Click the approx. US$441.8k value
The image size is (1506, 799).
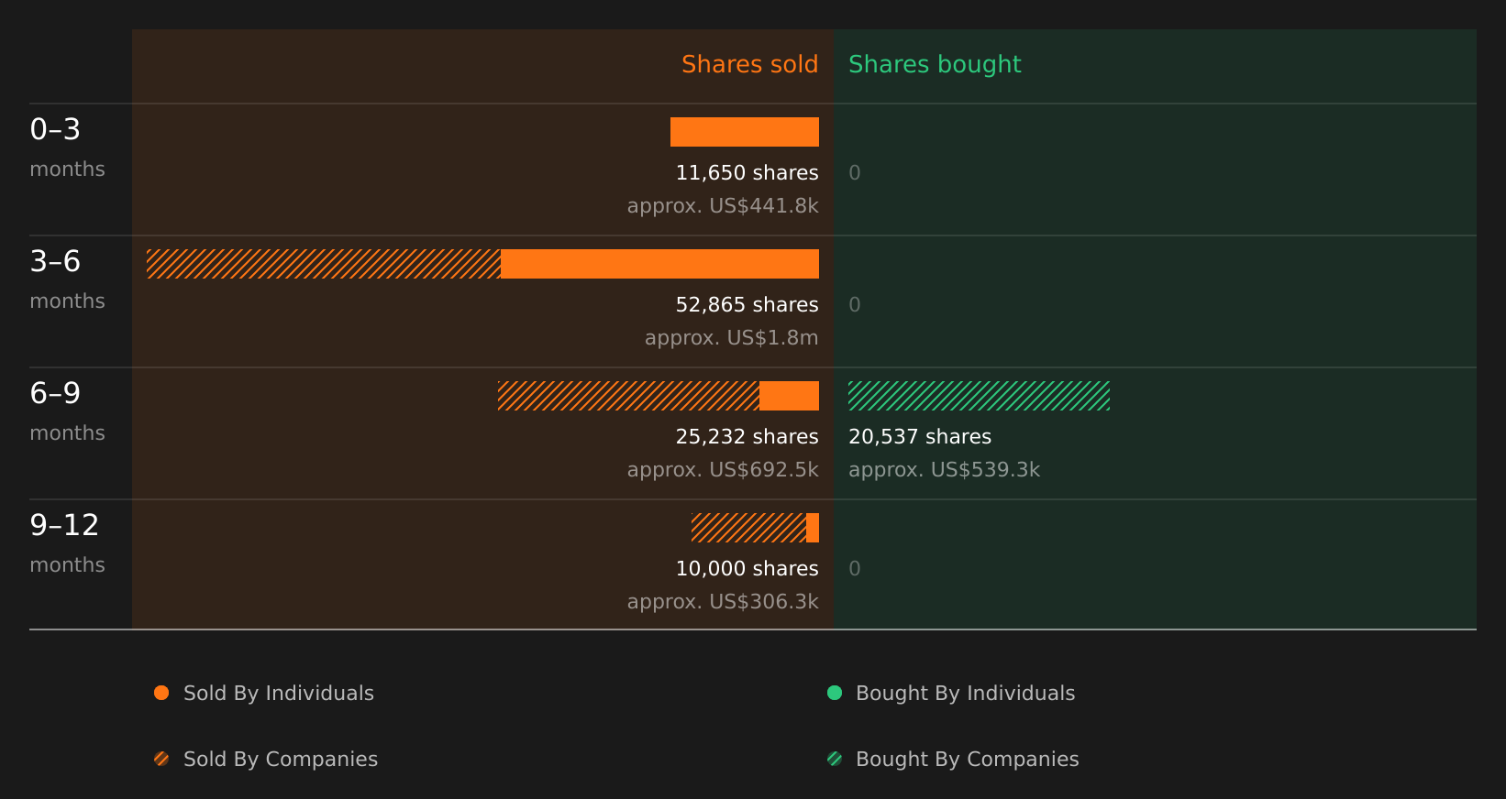pyautogui.click(x=723, y=206)
